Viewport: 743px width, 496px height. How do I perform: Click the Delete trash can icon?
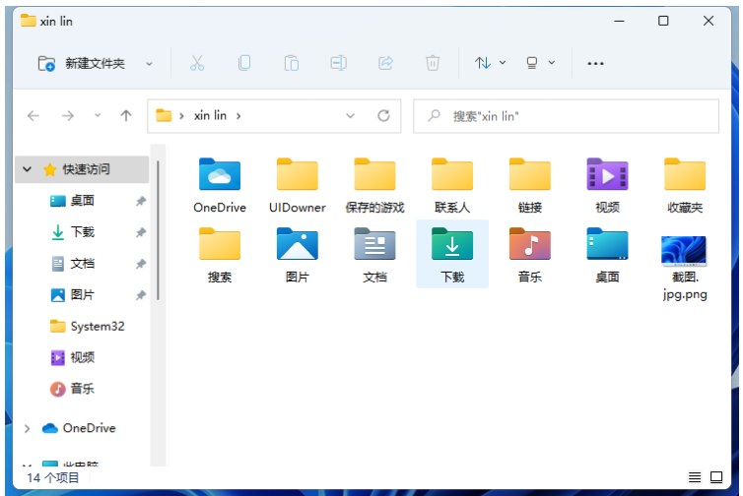[433, 63]
